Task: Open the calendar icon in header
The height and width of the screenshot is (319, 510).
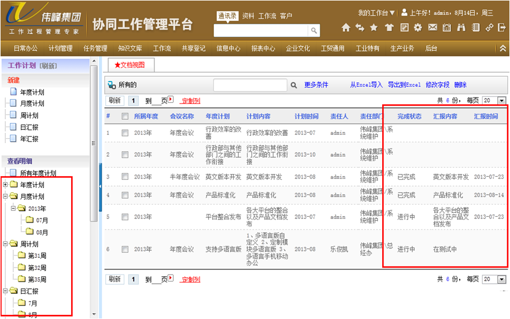Action: click(x=447, y=28)
